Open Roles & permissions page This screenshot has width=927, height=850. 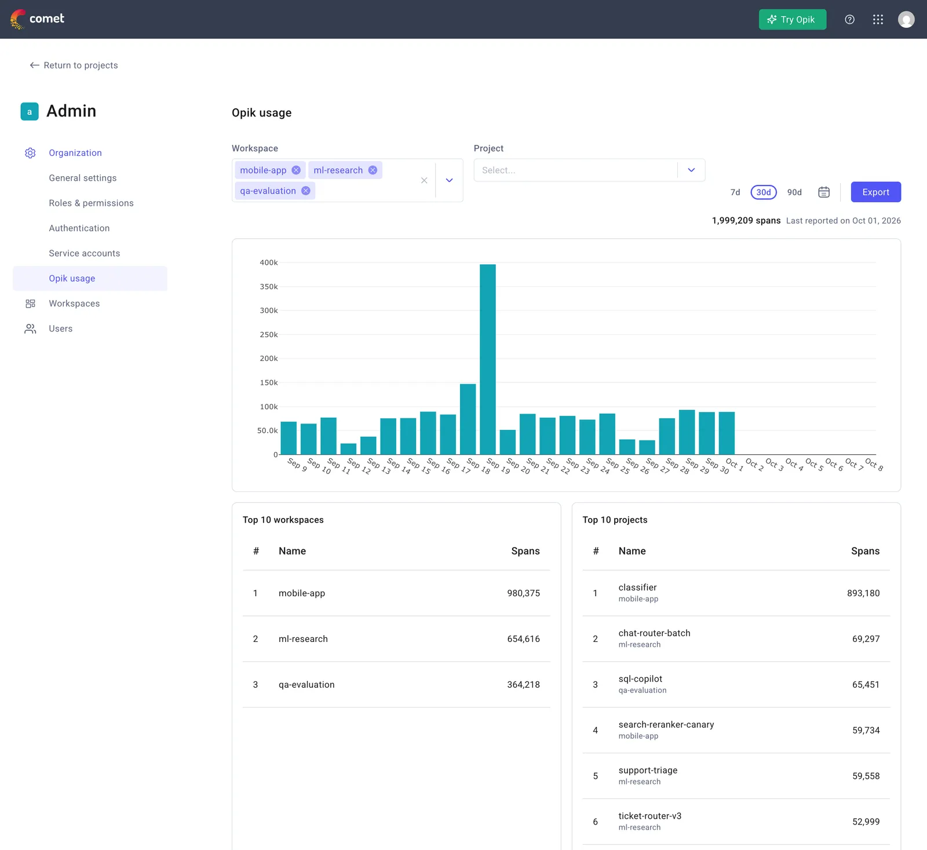(91, 203)
